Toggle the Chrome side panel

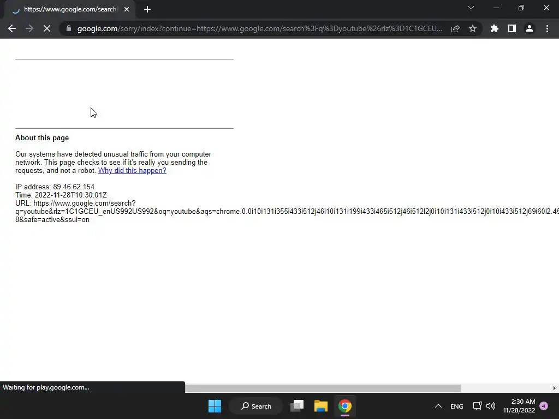[x=512, y=28]
